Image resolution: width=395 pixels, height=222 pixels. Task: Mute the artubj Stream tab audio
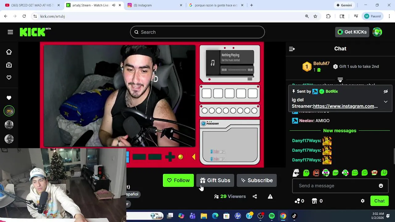coord(114,5)
